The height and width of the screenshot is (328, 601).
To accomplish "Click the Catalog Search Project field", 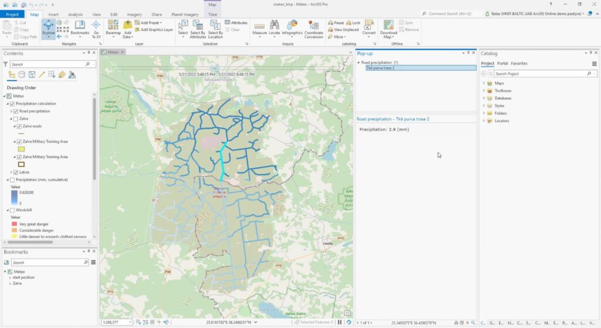I will (539, 74).
